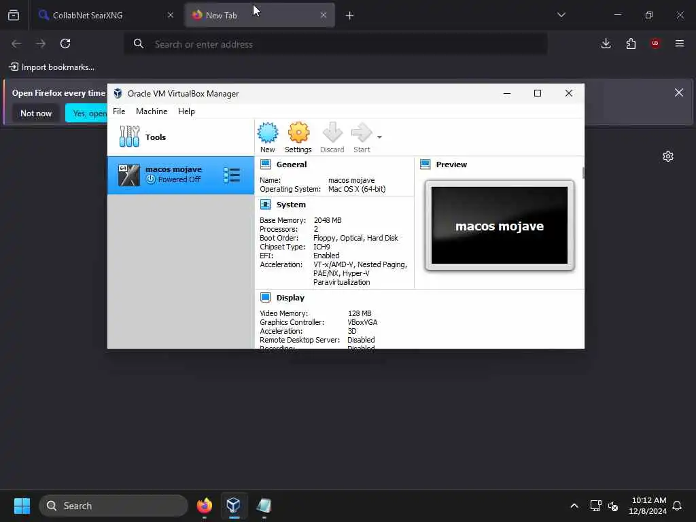The height and width of the screenshot is (522, 696).
Task: Click the System section icon
Action: (266, 205)
